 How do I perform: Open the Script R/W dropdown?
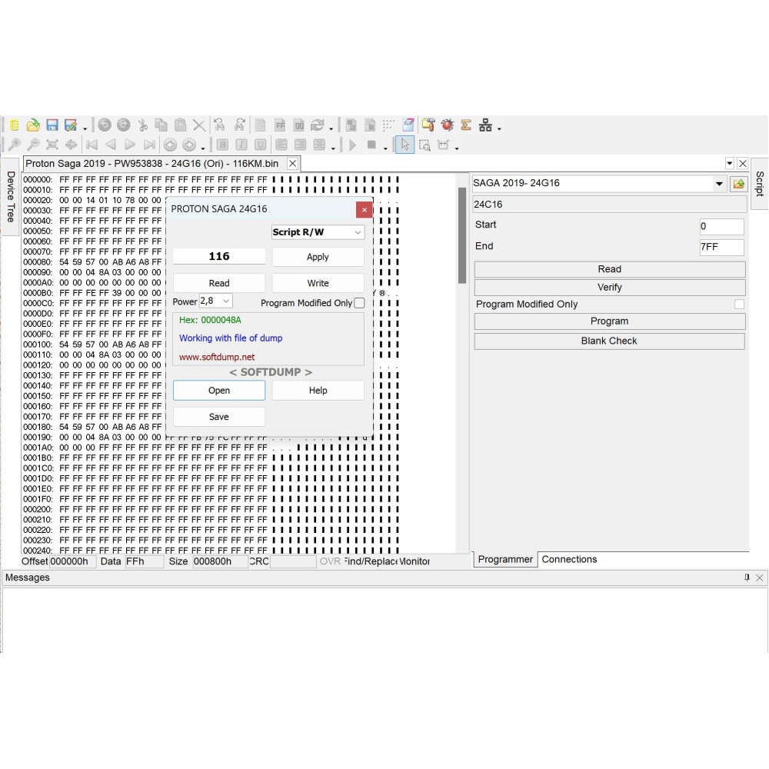318,232
